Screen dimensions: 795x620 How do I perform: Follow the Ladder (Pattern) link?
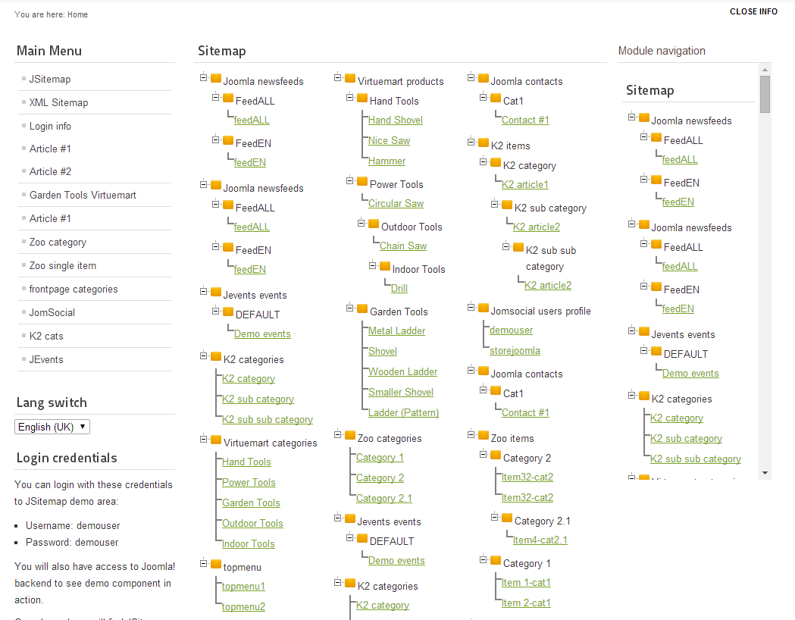(403, 412)
